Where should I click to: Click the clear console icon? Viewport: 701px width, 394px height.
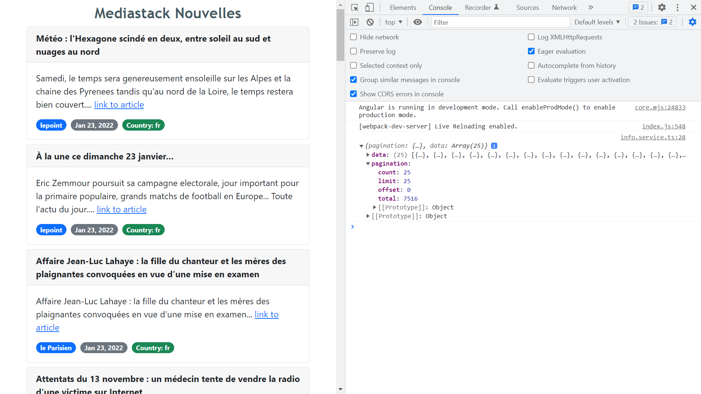tap(370, 22)
